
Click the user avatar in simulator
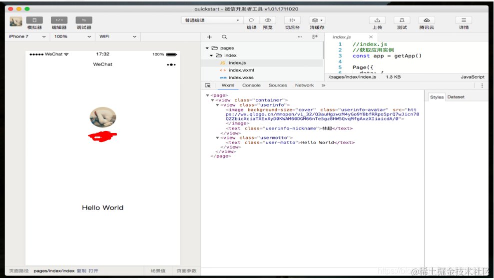103,117
